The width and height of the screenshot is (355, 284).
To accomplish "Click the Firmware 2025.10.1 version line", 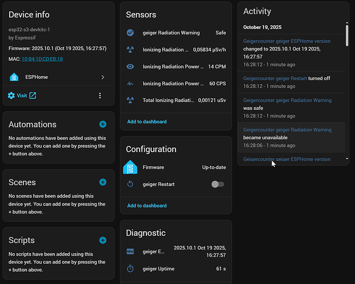I will [x=57, y=48].
